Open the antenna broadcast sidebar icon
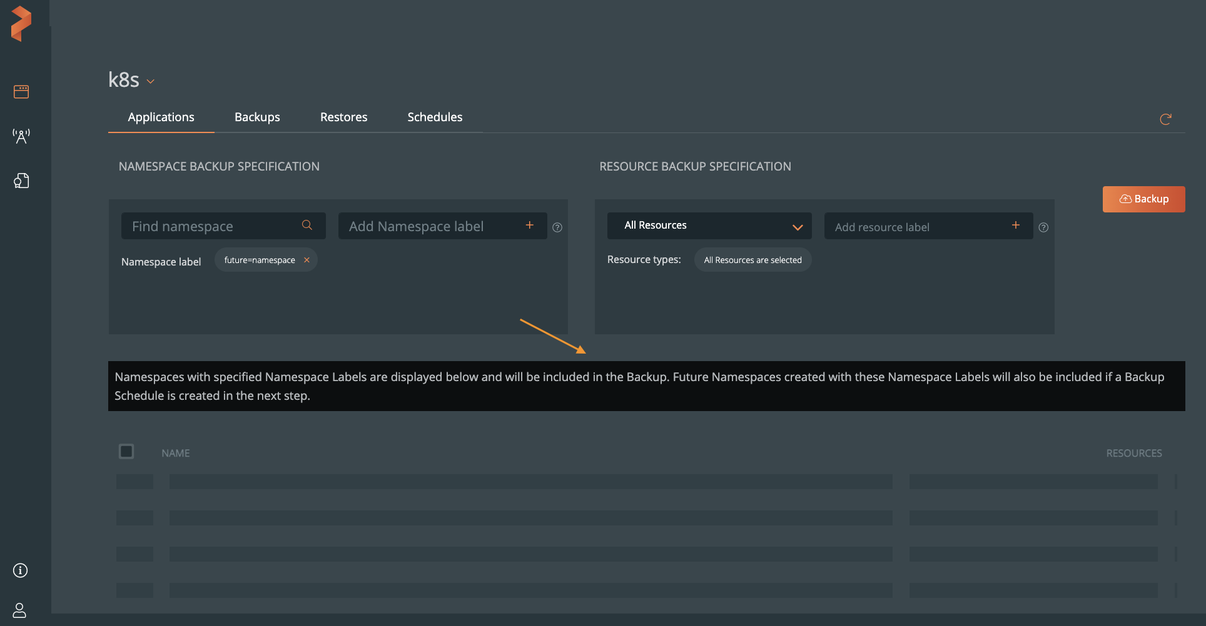 pyautogui.click(x=21, y=136)
